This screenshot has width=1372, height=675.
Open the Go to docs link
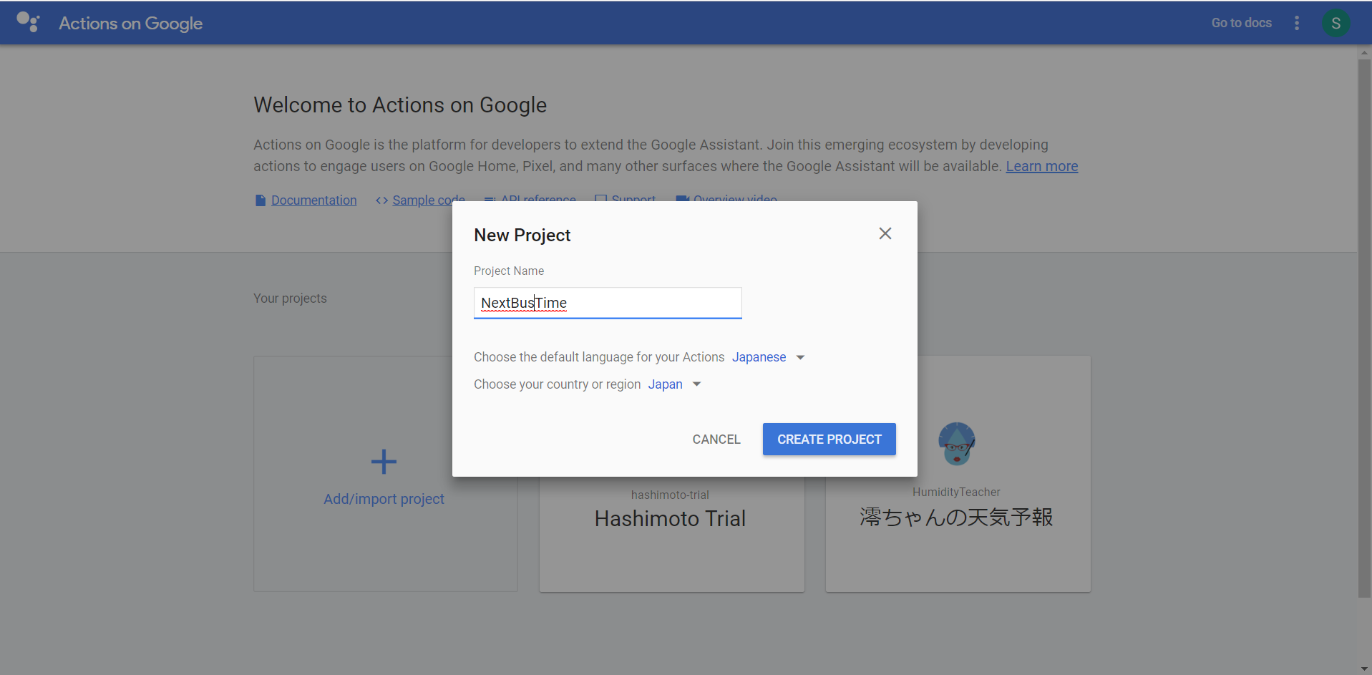click(1241, 23)
